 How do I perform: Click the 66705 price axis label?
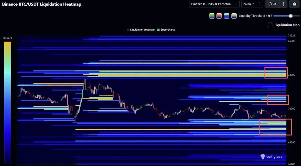[291, 164]
